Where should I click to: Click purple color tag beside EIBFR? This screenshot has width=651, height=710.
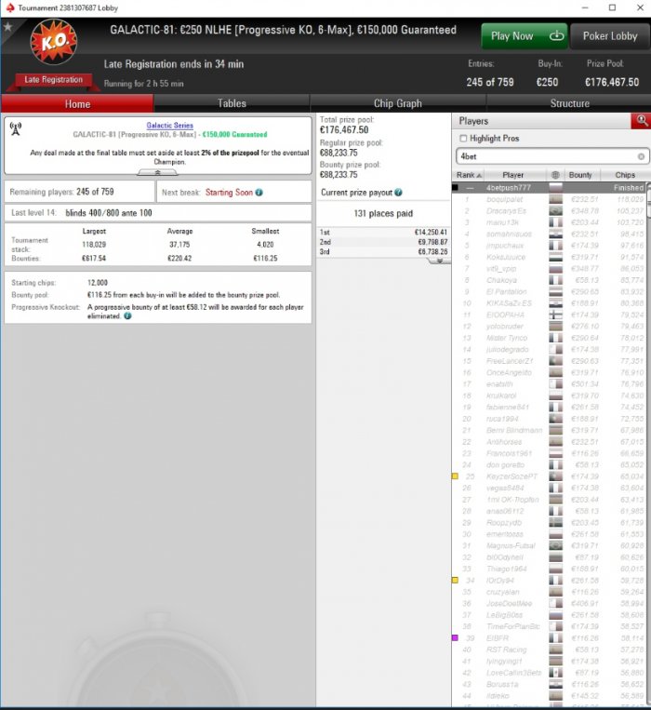(455, 638)
